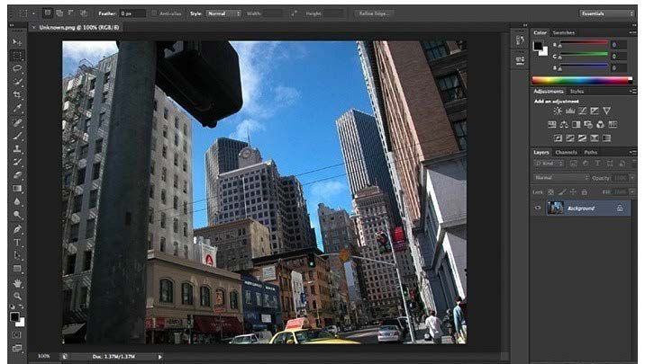Screen dimensions: 645x364
Task: Enable Subtract from selection mode
Action: pyautogui.click(x=71, y=13)
